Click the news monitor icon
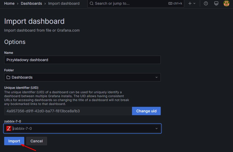The height and width of the screenshot is (152, 233). (x=216, y=4)
